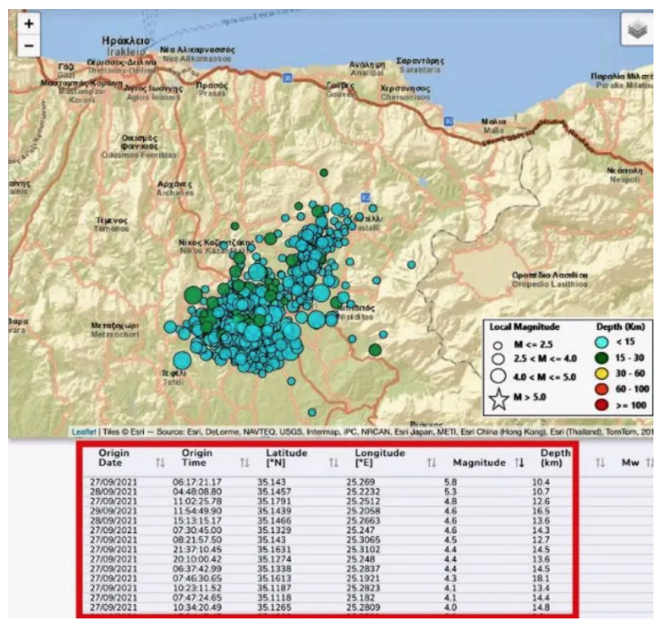Click the highway 90 shield near Malia

(449, 118)
